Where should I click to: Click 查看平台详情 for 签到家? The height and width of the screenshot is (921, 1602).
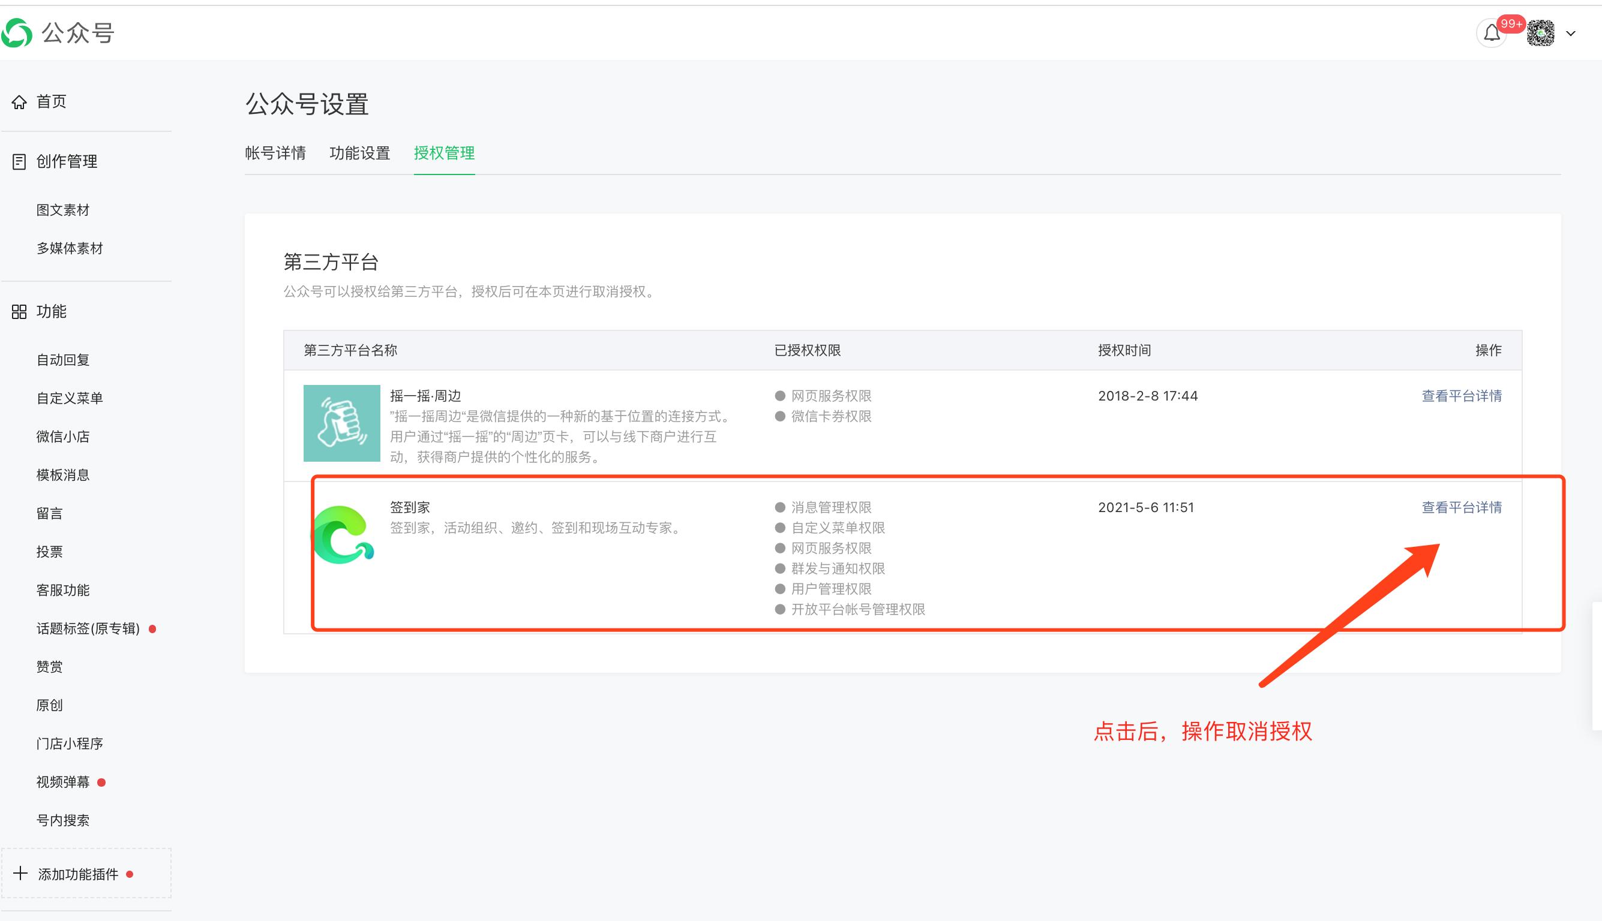click(x=1462, y=507)
